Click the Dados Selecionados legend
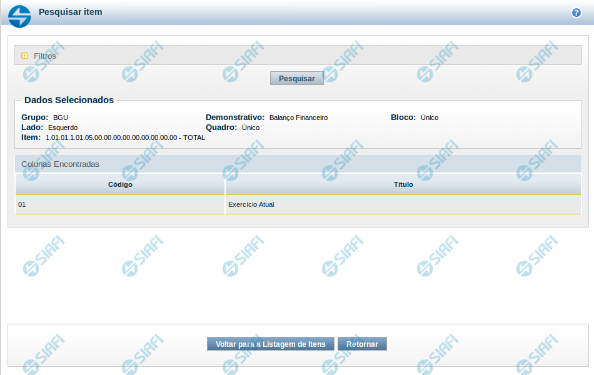 click(x=69, y=100)
